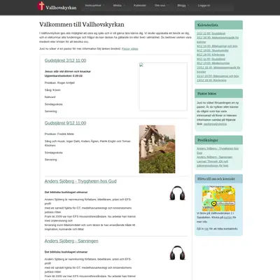Open Anders Sjöberg - Tryggheten hos Gud heading
The height and width of the screenshot is (280, 280).
[x=80, y=181]
